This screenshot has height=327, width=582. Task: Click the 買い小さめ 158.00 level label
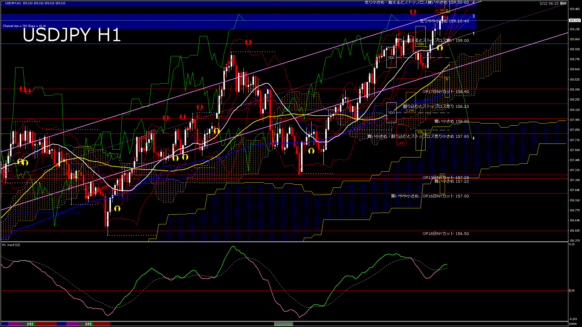click(x=451, y=121)
